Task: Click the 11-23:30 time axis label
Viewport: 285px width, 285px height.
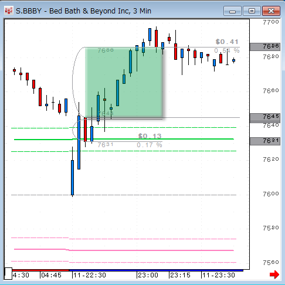Action: [219, 275]
